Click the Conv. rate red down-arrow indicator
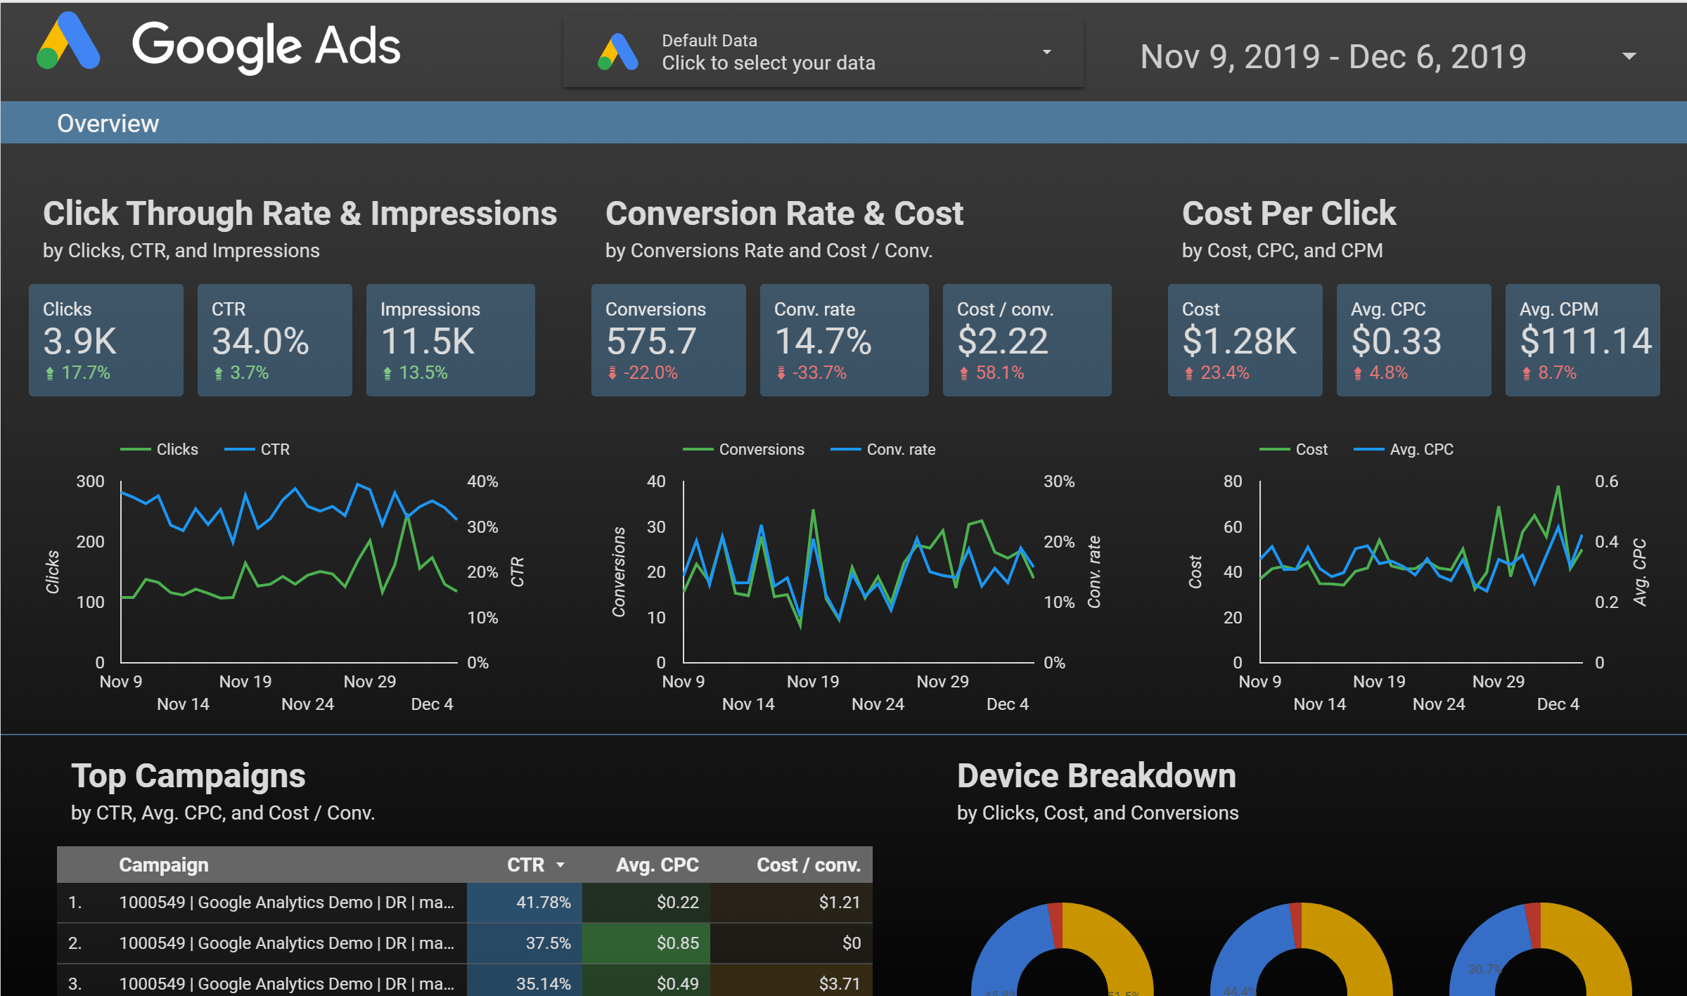The width and height of the screenshot is (1687, 996). point(781,373)
